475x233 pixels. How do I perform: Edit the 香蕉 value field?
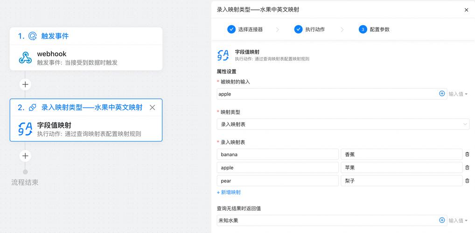pyautogui.click(x=402, y=154)
